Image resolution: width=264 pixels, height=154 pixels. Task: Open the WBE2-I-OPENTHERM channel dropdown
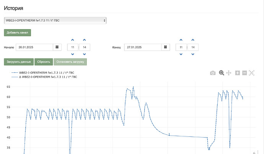pyautogui.click(x=55, y=20)
